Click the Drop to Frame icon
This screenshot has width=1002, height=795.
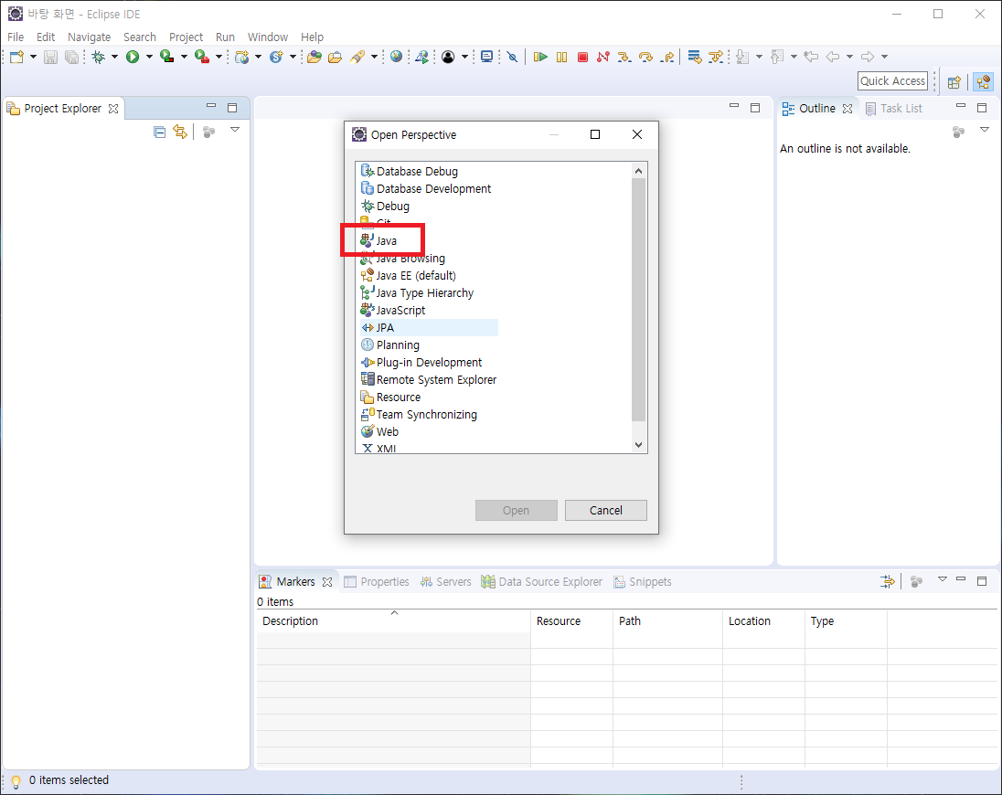pos(695,57)
